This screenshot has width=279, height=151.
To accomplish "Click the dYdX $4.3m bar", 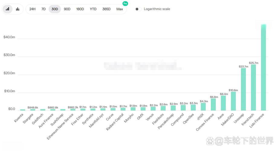I will [x=203, y=107].
